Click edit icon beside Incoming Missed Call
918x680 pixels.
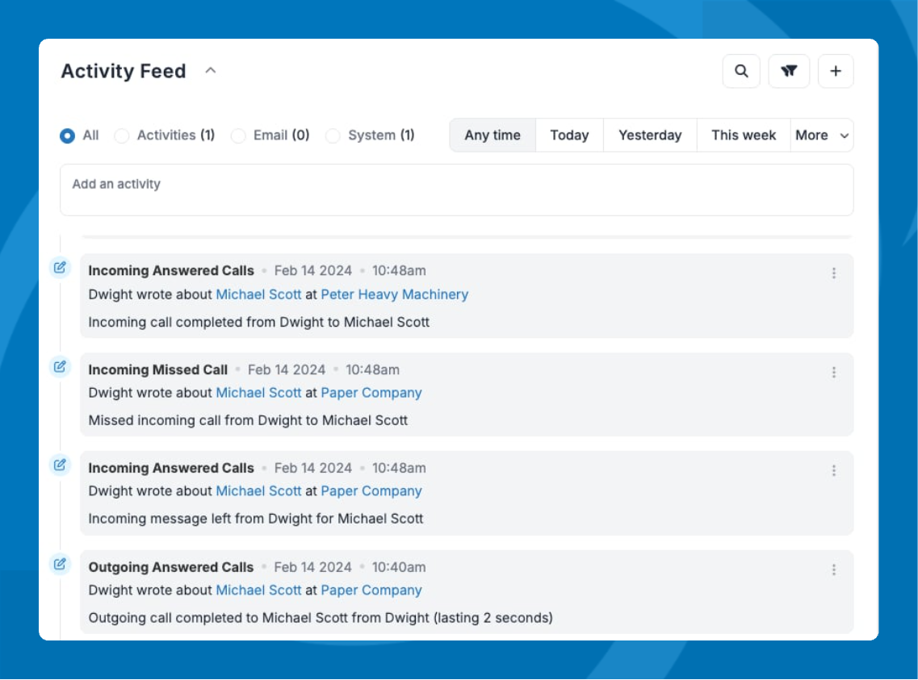click(60, 367)
